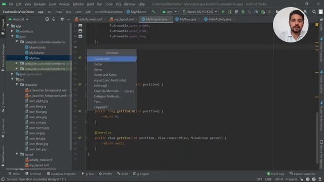This screenshot has height=182, width=324.
Task: Select user_seven.jpg file
Action: [39, 128]
